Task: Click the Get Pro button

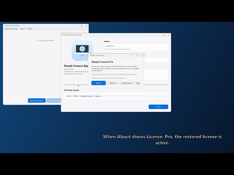Action: point(98,83)
